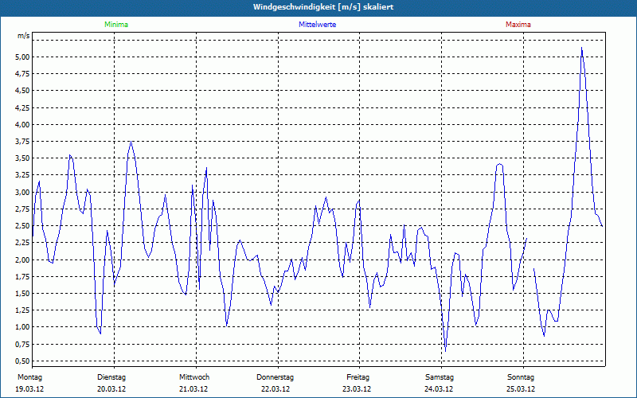
Task: Click the 22.03.12 date label
Action: (276, 389)
